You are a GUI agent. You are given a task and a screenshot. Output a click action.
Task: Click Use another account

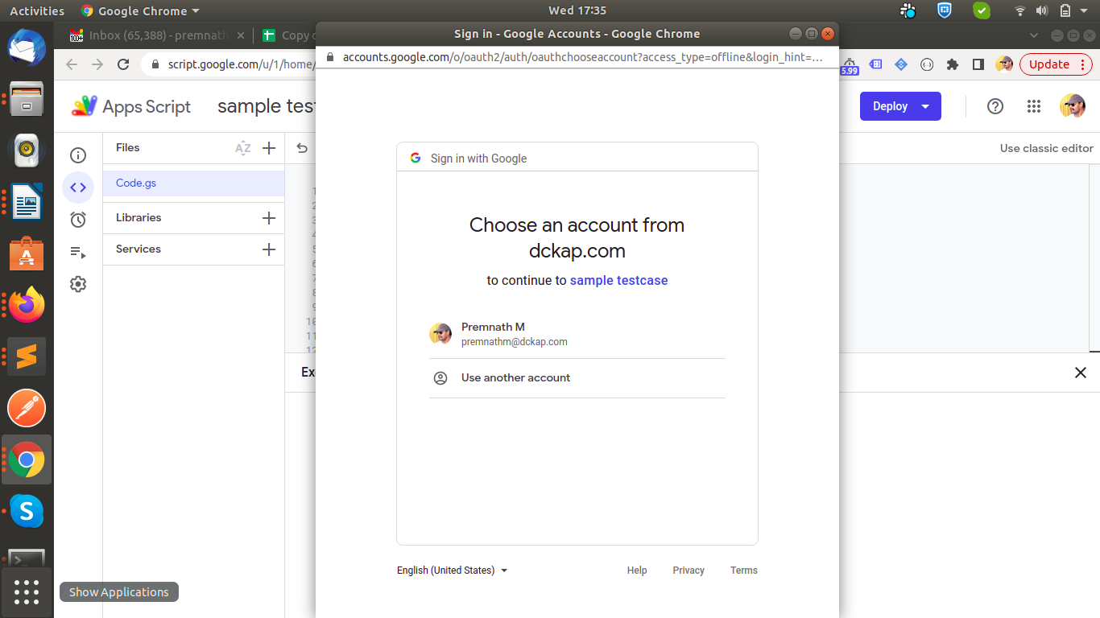577,378
